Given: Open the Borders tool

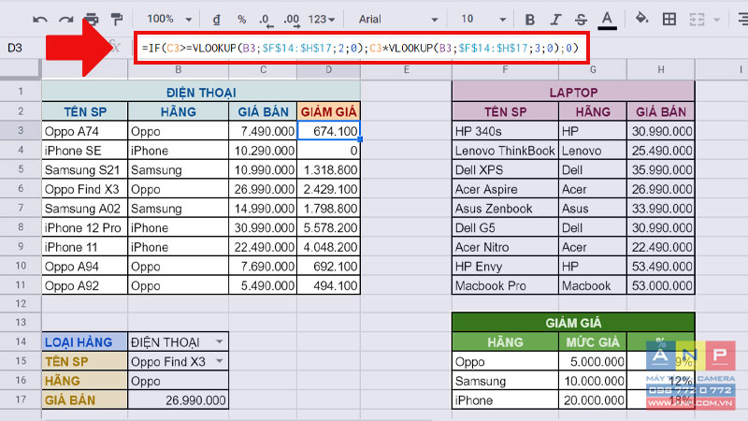Looking at the screenshot, I should coord(669,19).
